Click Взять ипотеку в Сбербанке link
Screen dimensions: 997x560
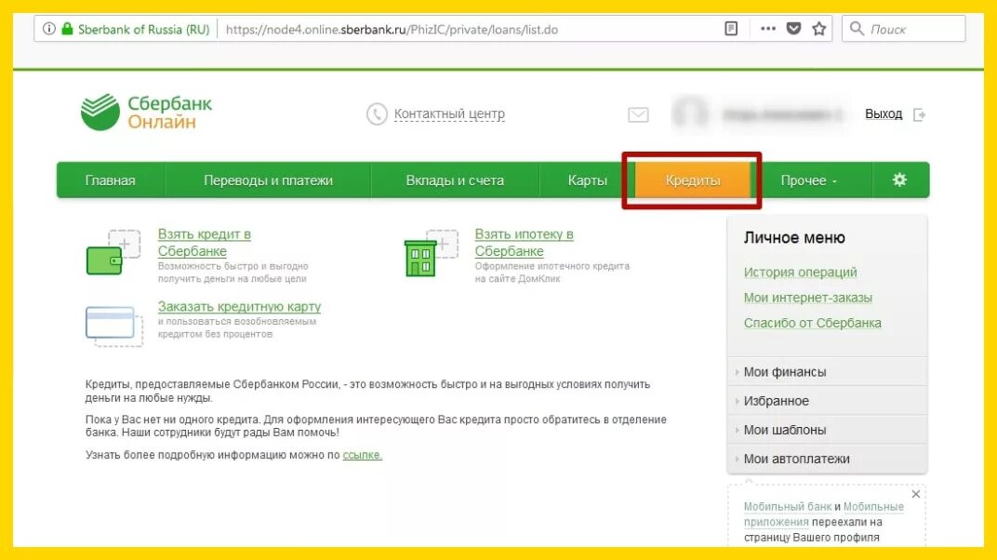(x=524, y=243)
